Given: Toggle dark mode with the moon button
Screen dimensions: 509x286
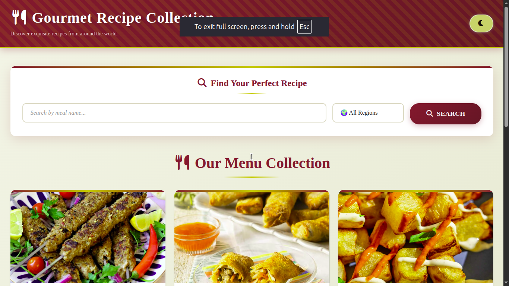Looking at the screenshot, I should pos(481,23).
